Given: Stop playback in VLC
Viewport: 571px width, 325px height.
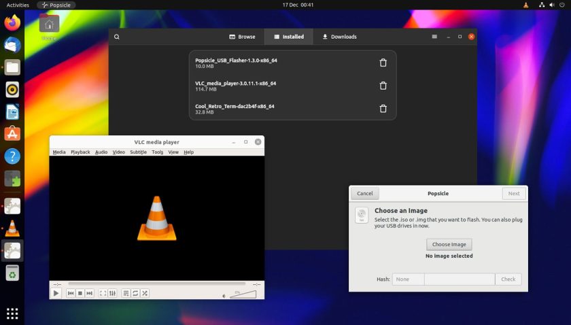Looking at the screenshot, I should point(80,293).
